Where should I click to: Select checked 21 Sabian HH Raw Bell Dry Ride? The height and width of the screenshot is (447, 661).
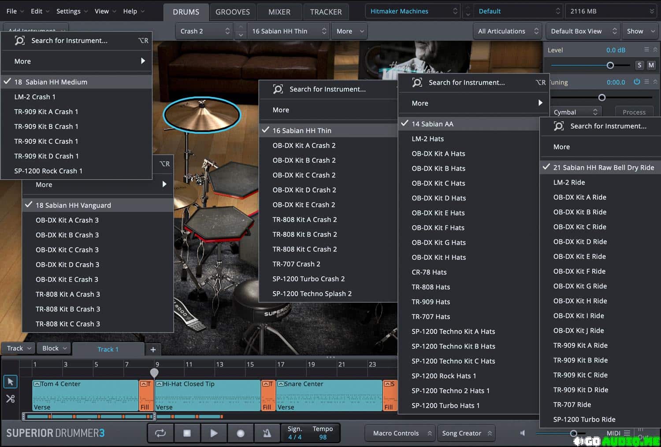[600, 167]
